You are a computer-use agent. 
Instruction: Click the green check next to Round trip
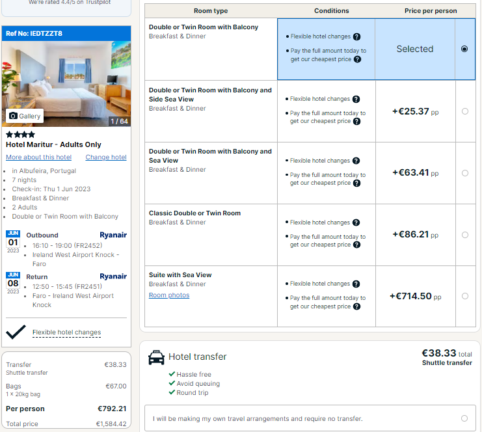(x=172, y=392)
